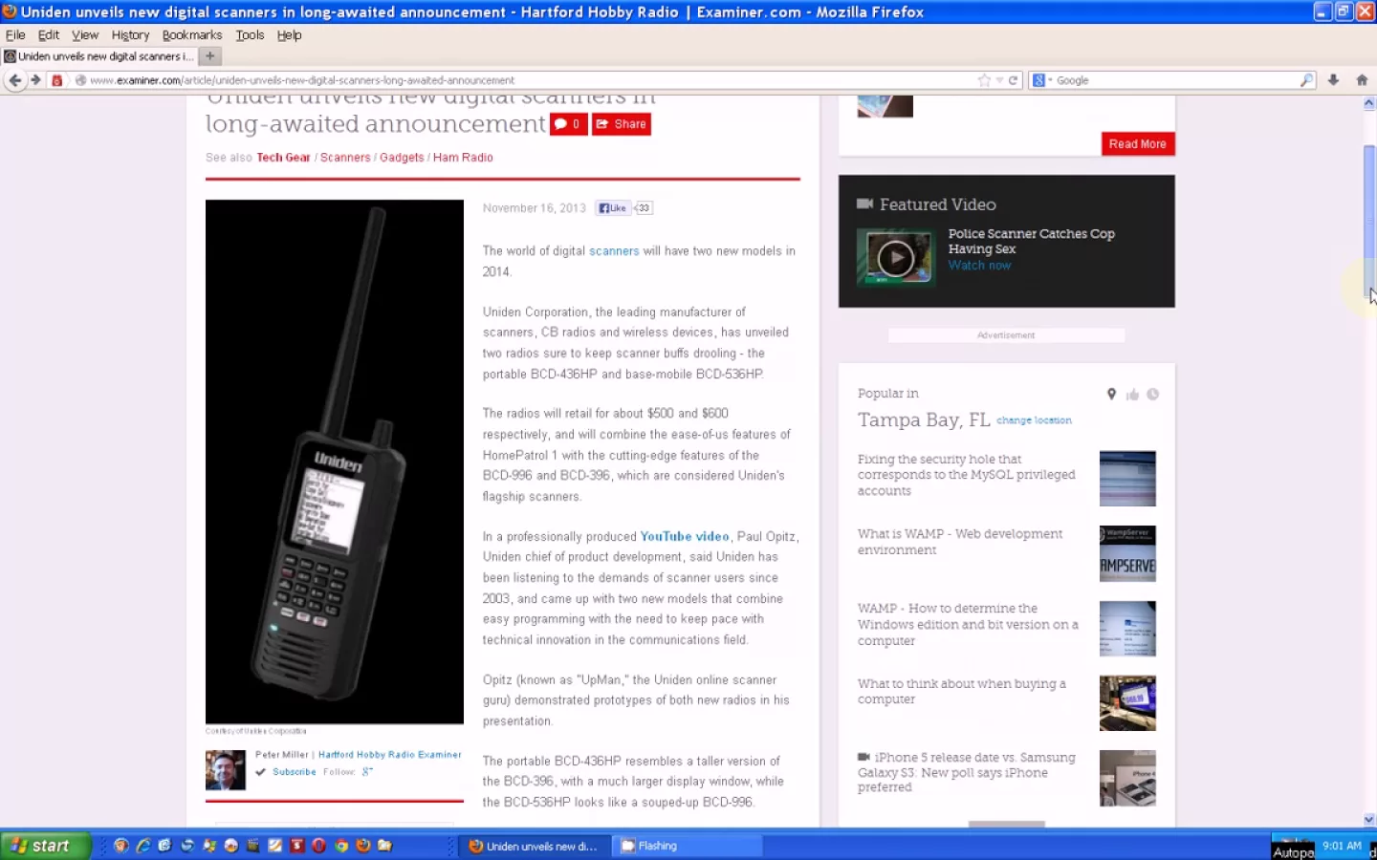Launch Google Chrome from quick launch
The height and width of the screenshot is (860, 1377).
pos(341,846)
